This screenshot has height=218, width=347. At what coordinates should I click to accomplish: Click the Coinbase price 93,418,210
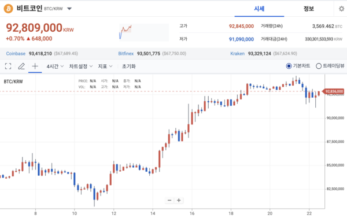click(x=40, y=54)
